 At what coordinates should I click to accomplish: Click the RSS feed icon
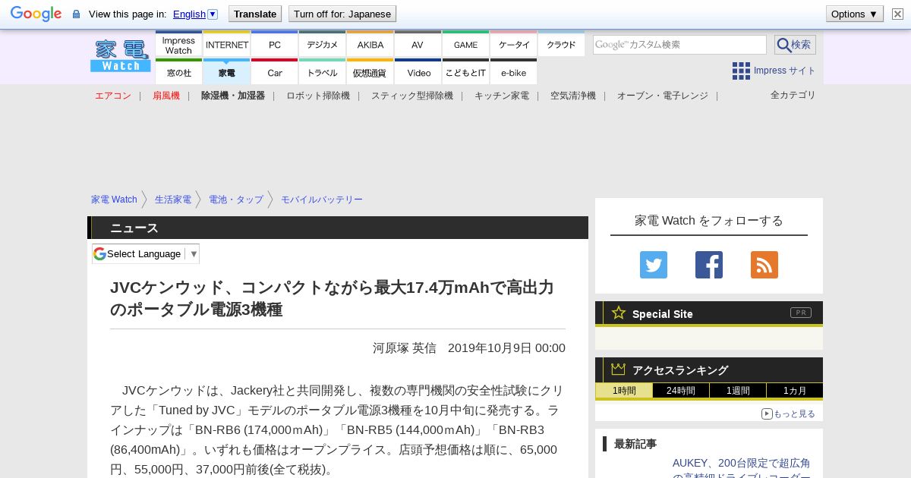tap(764, 265)
